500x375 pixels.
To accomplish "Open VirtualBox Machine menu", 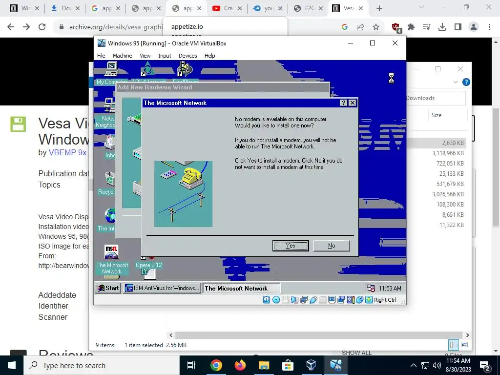I will click(122, 56).
